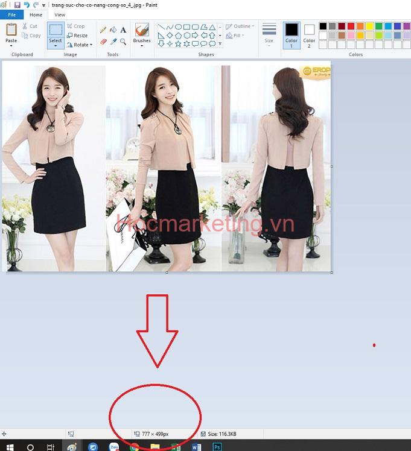Viewport: 411px width, 451px height.
Task: Switch to the View tab
Action: (60, 14)
